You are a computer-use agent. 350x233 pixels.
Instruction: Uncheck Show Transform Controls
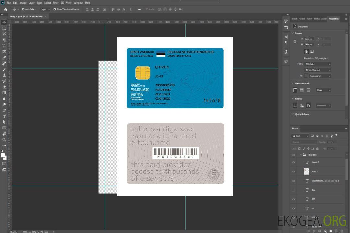[x=54, y=9]
